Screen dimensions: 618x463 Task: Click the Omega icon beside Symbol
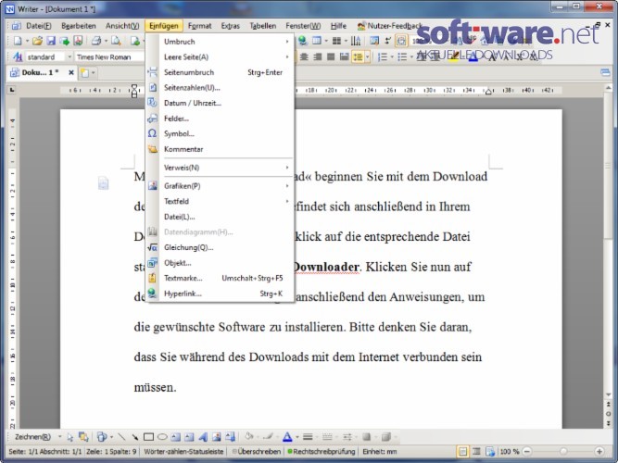coord(152,133)
